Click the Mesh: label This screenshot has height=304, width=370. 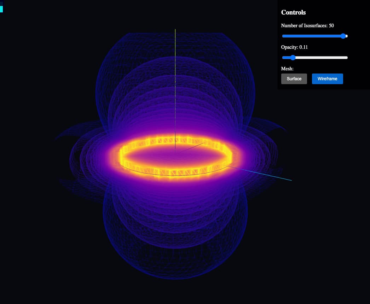[x=287, y=69]
